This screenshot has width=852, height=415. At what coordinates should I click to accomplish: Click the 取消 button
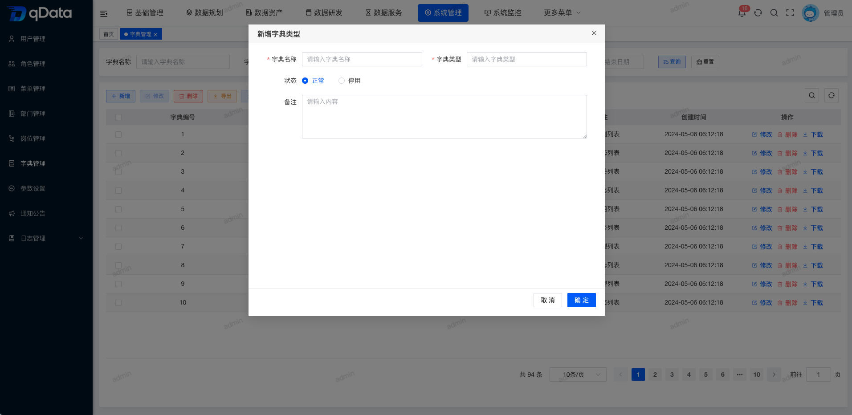548,300
